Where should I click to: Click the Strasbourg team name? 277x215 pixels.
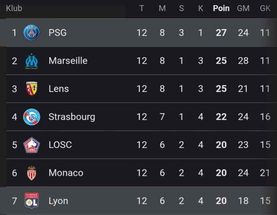[71, 117]
